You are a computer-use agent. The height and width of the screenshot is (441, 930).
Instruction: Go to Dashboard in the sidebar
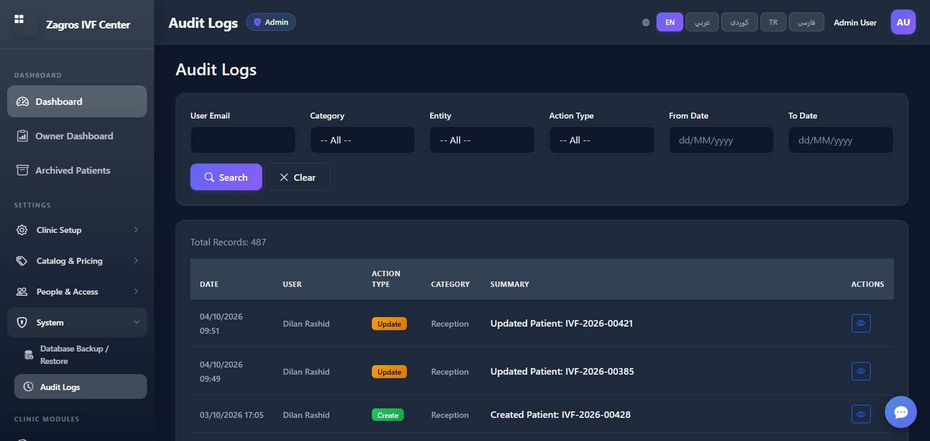tap(77, 101)
